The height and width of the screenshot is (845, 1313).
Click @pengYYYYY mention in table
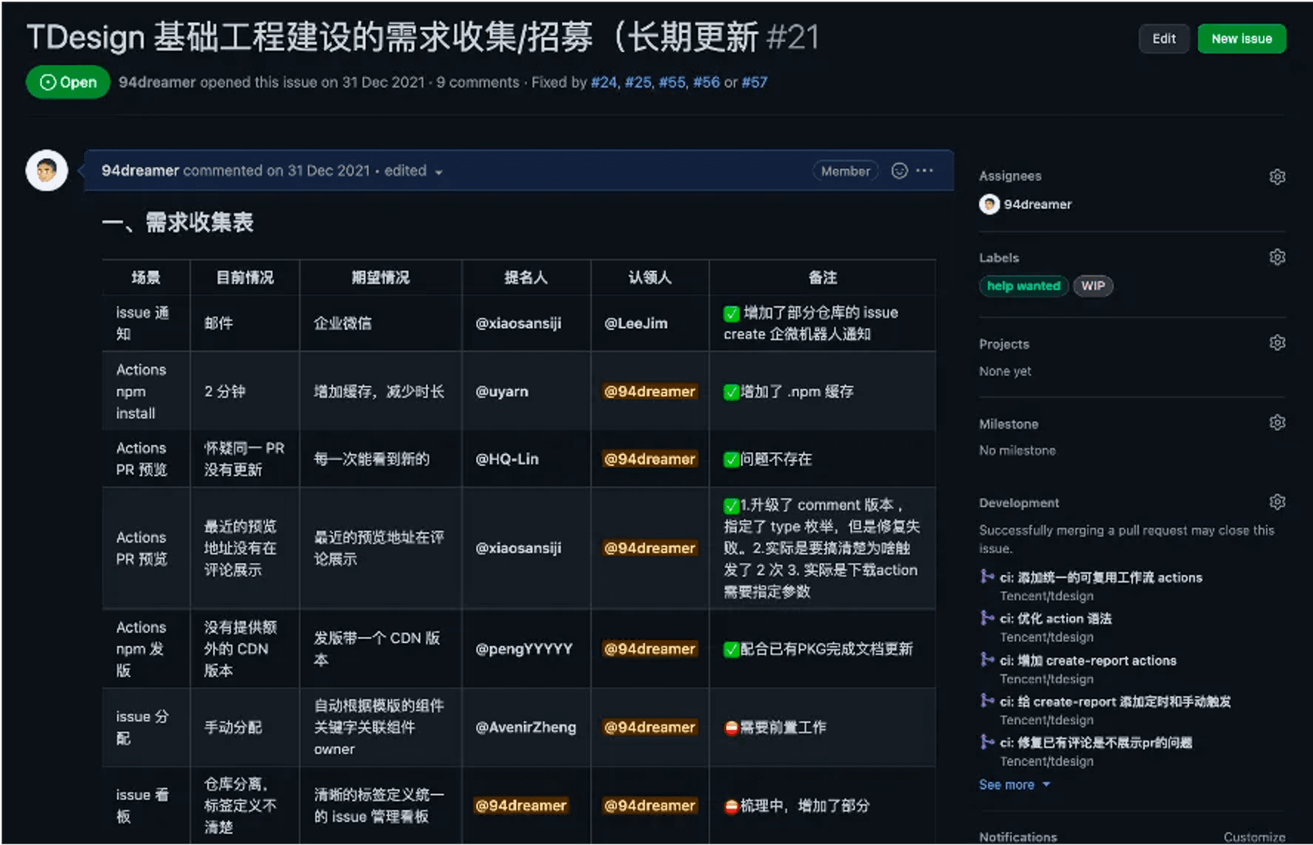click(524, 649)
